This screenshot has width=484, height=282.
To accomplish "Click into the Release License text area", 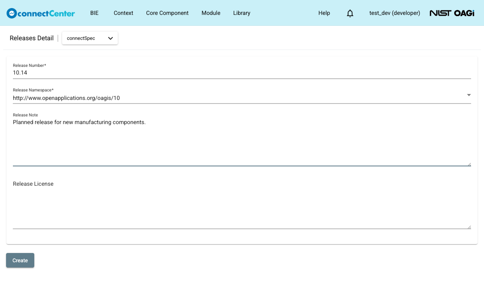I will [x=242, y=204].
